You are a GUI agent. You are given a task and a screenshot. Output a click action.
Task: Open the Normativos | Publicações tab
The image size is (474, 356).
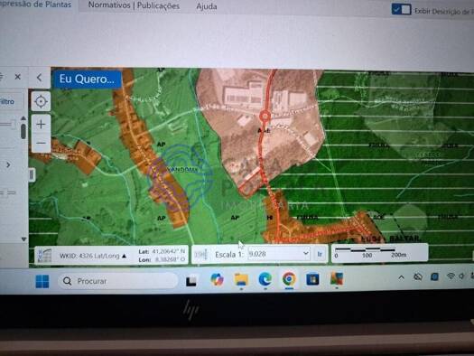coord(134,5)
